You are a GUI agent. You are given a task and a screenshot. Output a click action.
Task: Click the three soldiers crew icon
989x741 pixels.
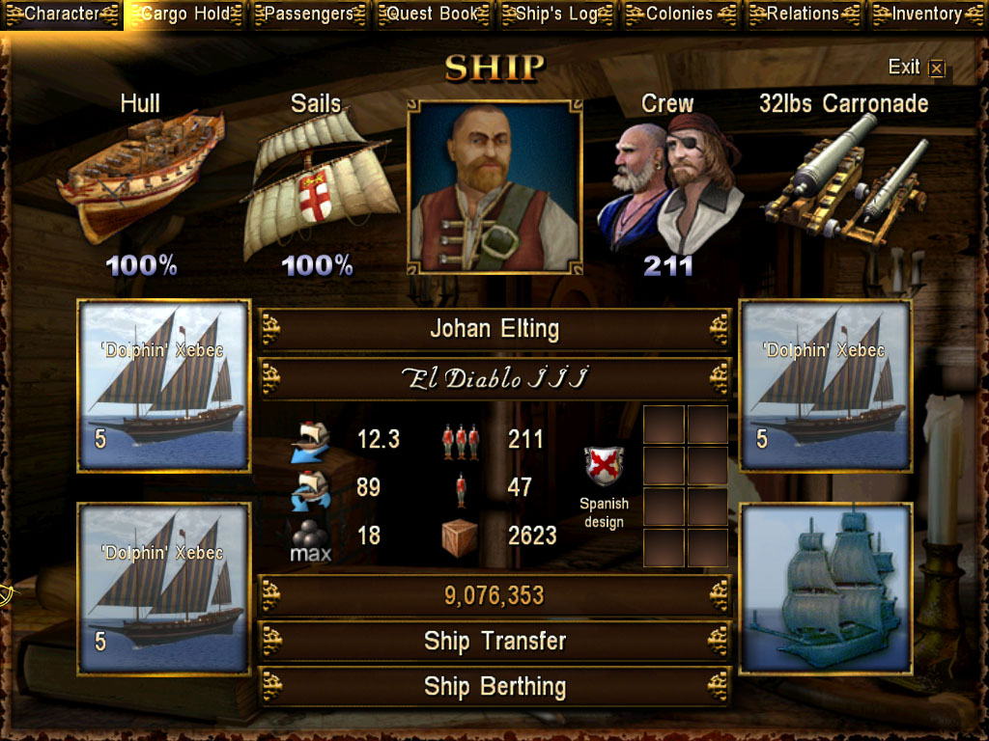(461, 440)
